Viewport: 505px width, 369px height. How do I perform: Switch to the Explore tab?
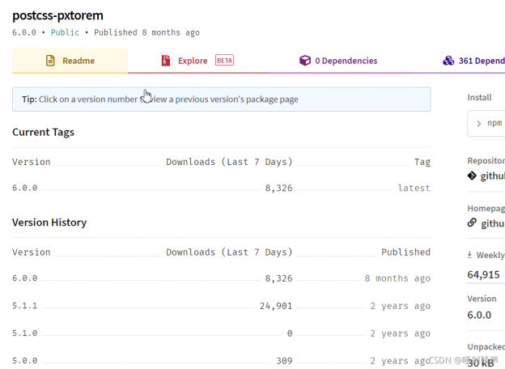tap(194, 61)
